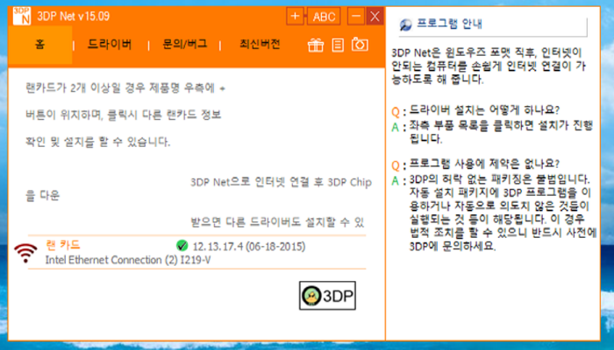Click driver version 12.13.17.4 (06-18-2015)
The image size is (614, 350).
tap(249, 247)
